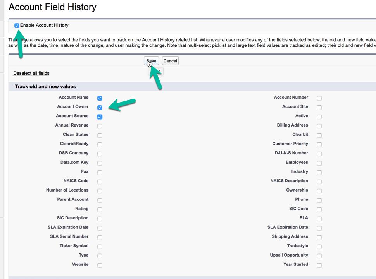Tick the Year Started checkbox
This screenshot has width=376, height=279.
click(319, 265)
